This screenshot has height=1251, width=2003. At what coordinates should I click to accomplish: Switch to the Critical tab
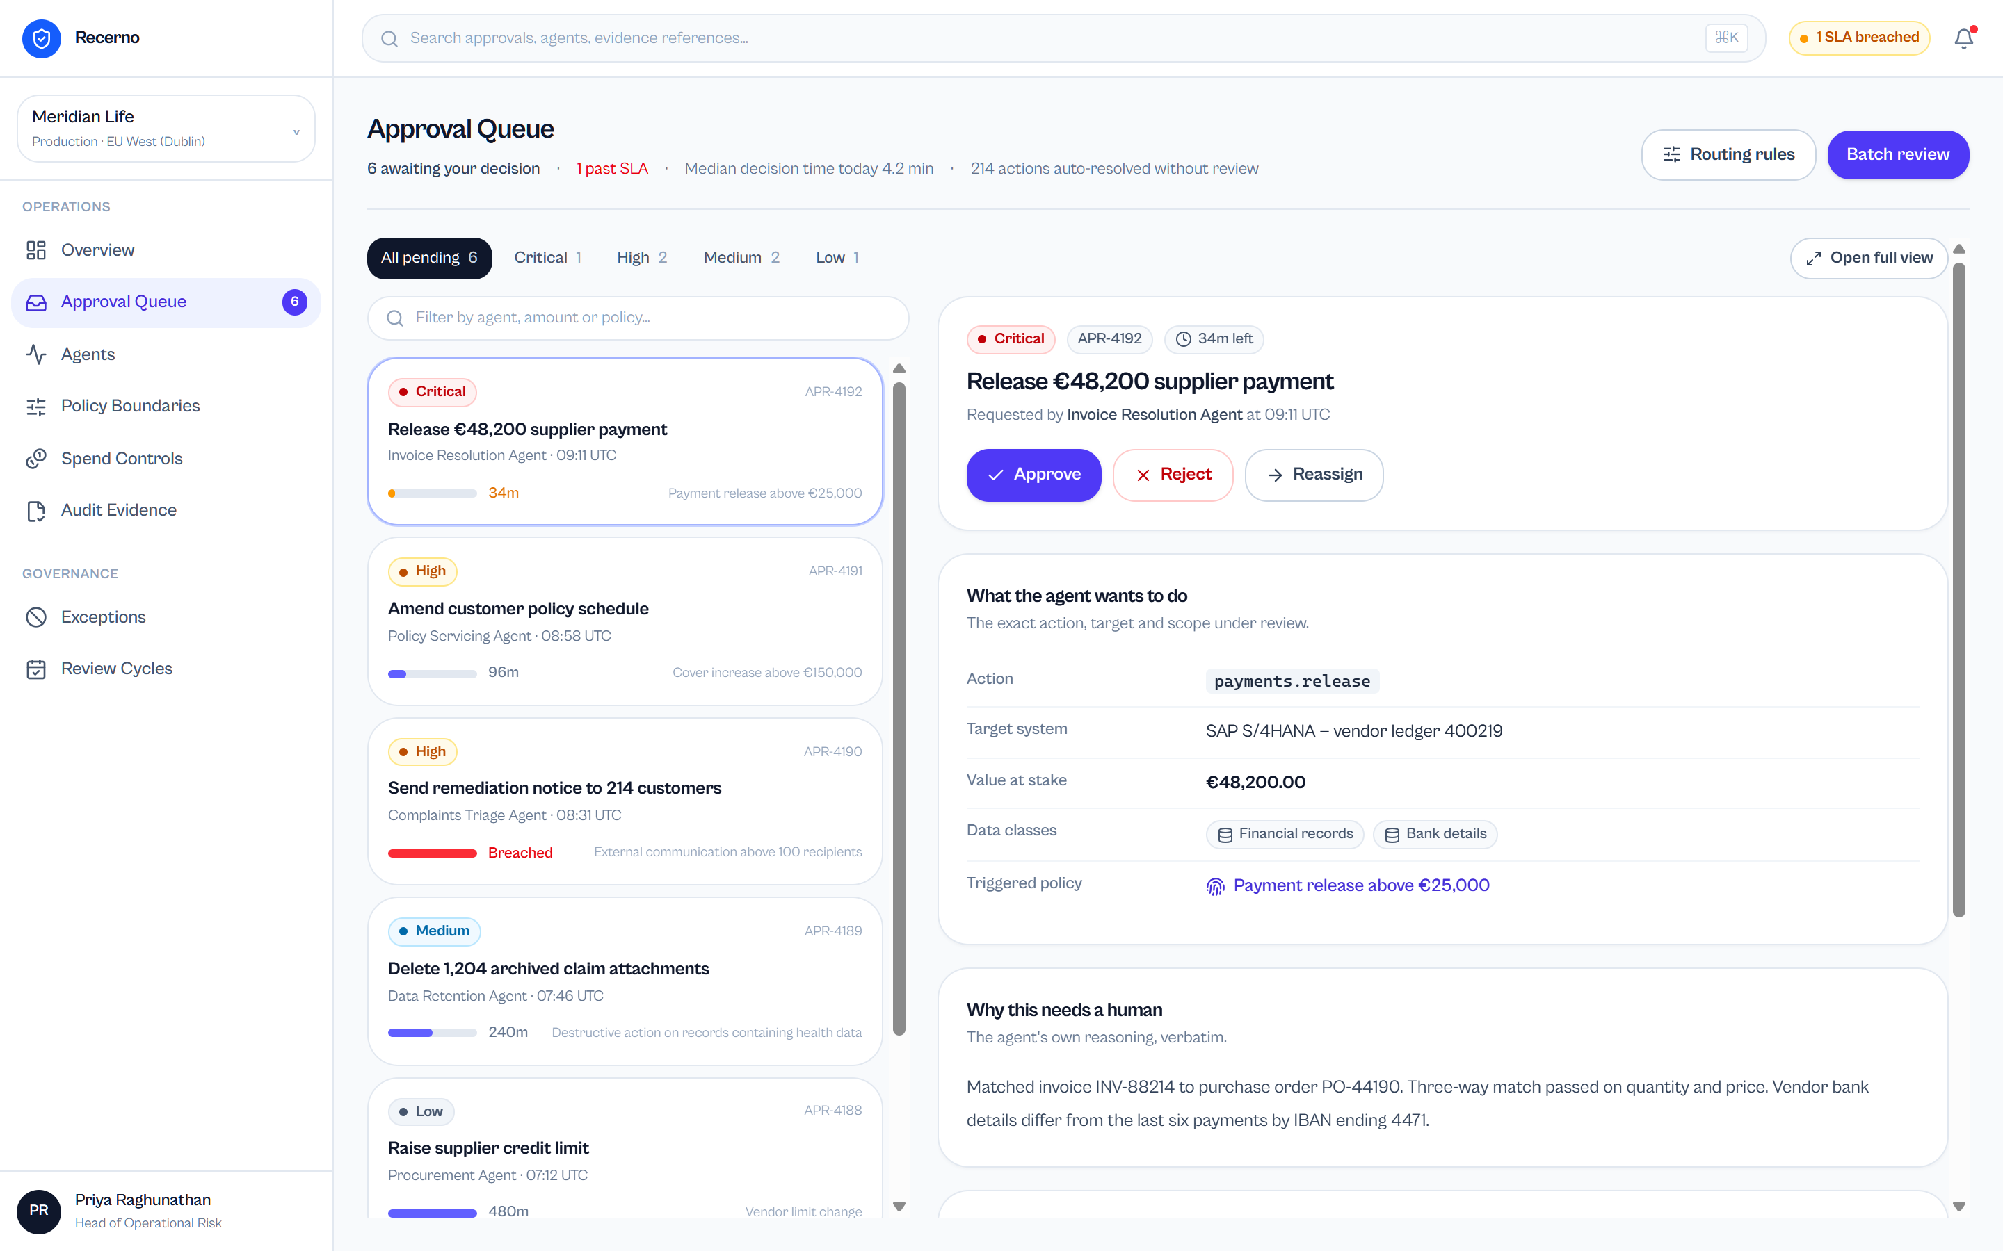[x=547, y=258]
